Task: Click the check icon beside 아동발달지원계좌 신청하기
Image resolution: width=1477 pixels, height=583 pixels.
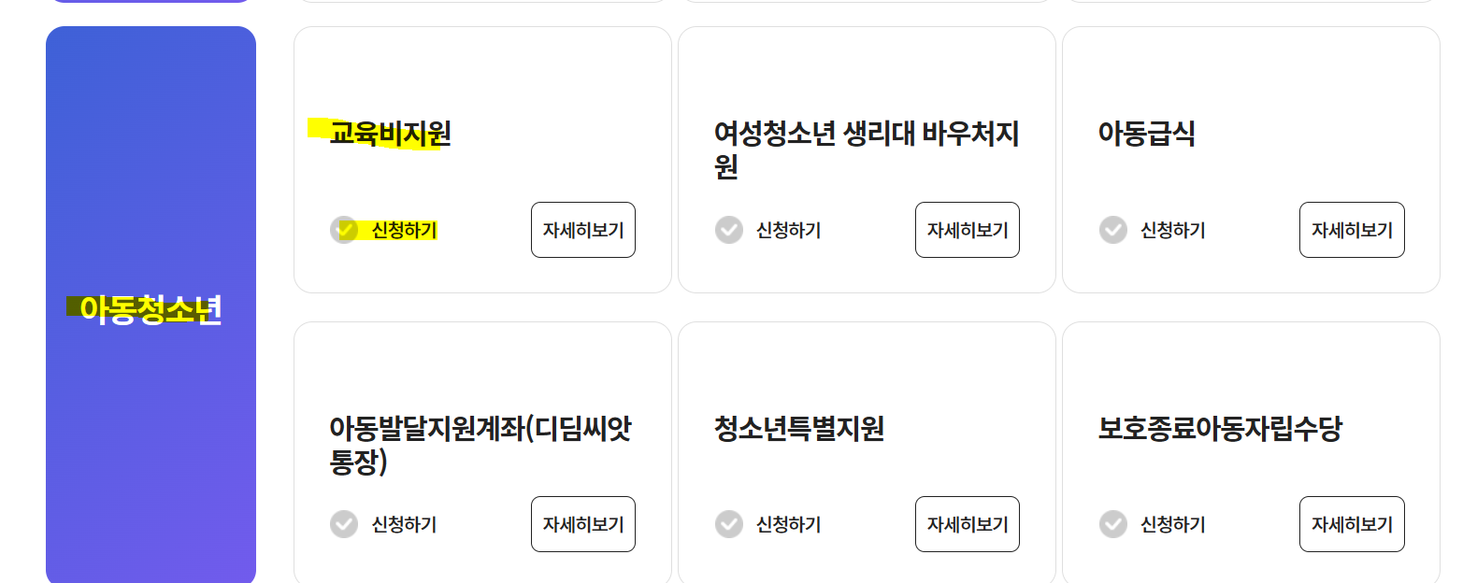Action: pyautogui.click(x=344, y=523)
